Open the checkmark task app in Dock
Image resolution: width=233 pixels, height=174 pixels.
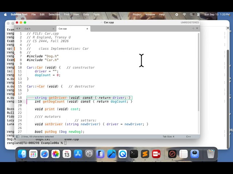point(172,154)
